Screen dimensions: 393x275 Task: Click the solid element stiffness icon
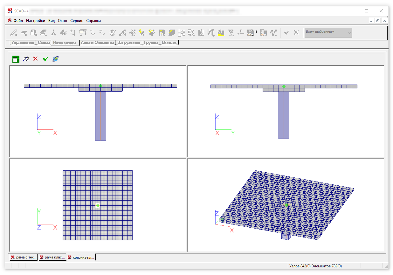34,32
